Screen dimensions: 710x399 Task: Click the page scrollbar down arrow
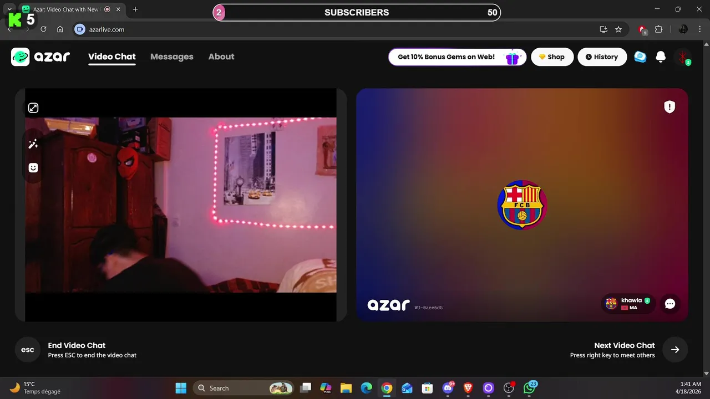pyautogui.click(x=706, y=374)
